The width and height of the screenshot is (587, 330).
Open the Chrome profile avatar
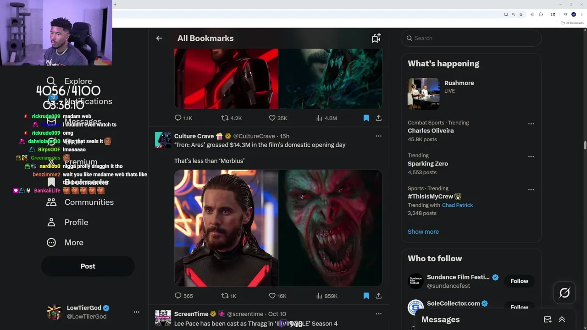574,15
